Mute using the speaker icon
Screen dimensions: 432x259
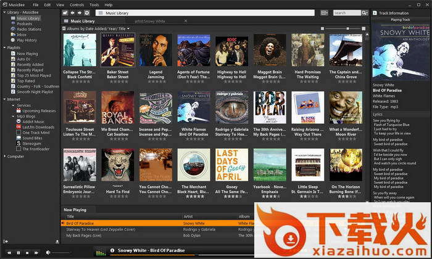click(x=48, y=252)
